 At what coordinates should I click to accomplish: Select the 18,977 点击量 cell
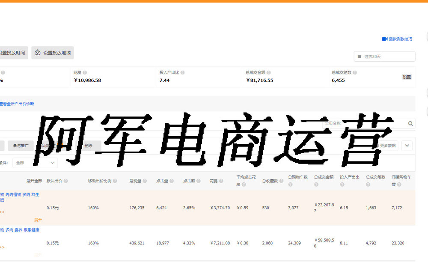pos(162,243)
